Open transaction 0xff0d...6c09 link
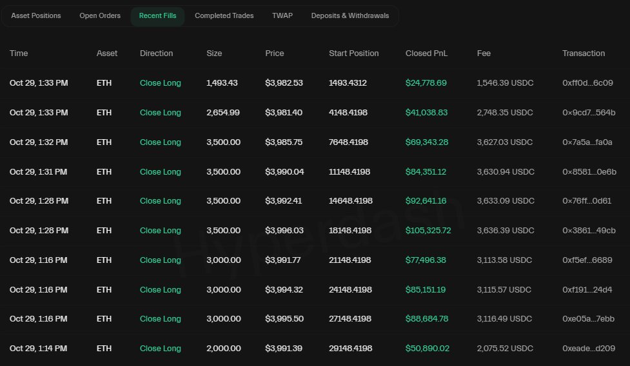 [x=587, y=83]
